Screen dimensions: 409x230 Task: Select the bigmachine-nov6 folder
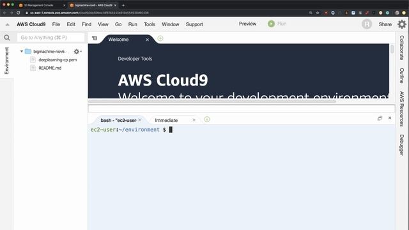[49, 52]
